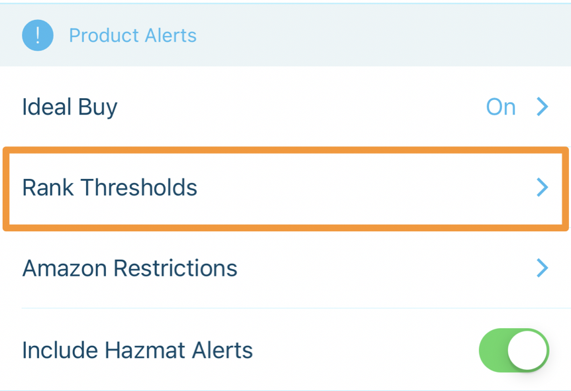The height and width of the screenshot is (391, 571).
Task: Tap the arrow icon on Rank Thresholds
Action: coord(543,188)
